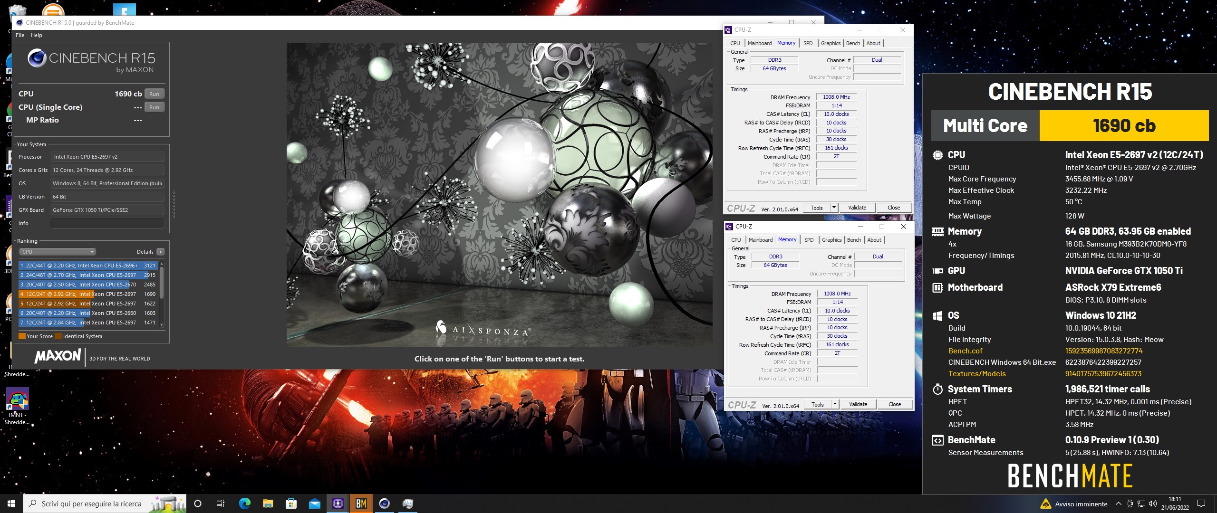Image resolution: width=1217 pixels, height=513 pixels.
Task: Open the notification center icon
Action: coord(1201,503)
